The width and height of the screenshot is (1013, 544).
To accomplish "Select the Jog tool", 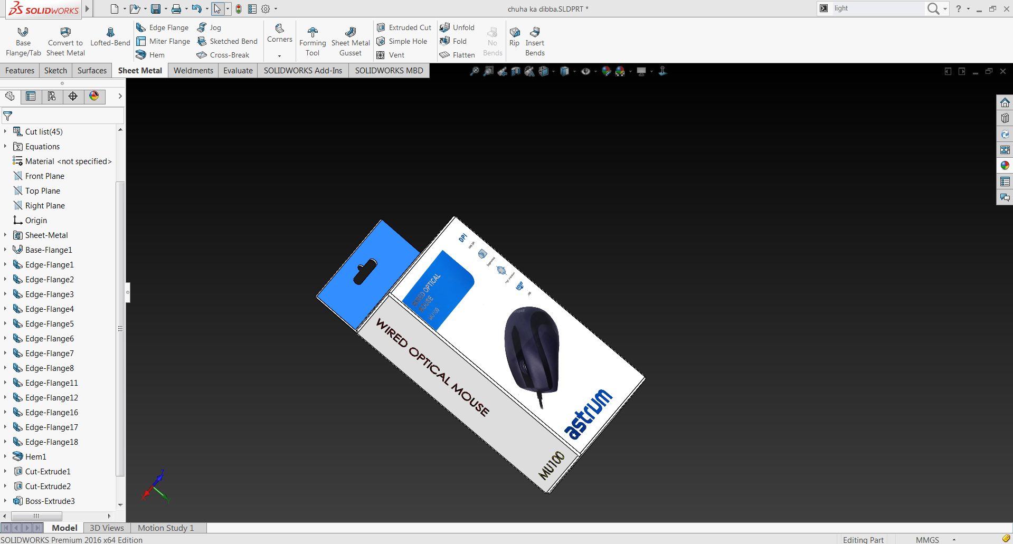I will [x=209, y=27].
